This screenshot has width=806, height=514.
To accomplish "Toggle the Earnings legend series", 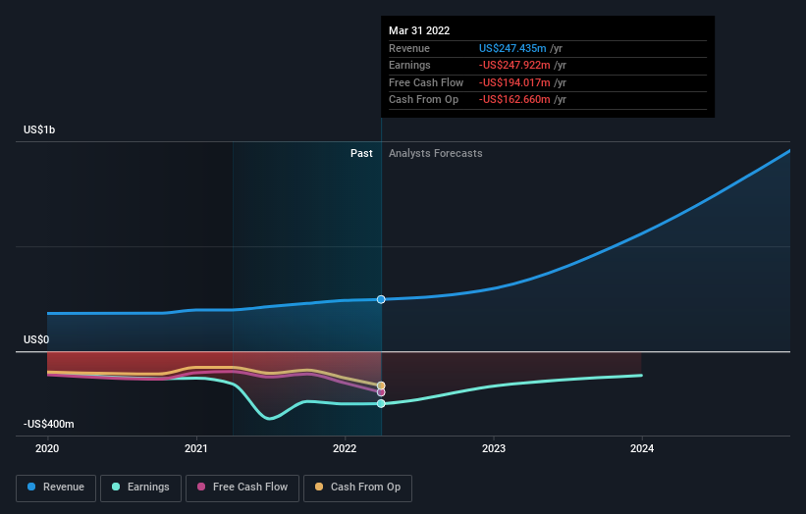I will [140, 488].
